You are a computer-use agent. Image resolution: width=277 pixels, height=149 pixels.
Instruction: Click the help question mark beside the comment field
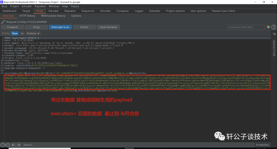click(x=274, y=27)
